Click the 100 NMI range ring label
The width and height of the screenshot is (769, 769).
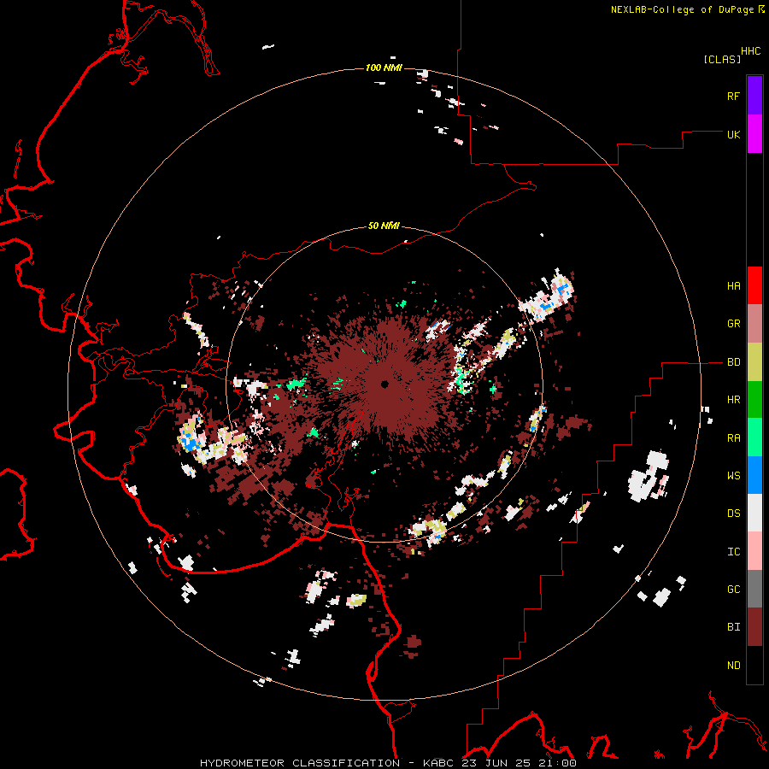tap(384, 68)
